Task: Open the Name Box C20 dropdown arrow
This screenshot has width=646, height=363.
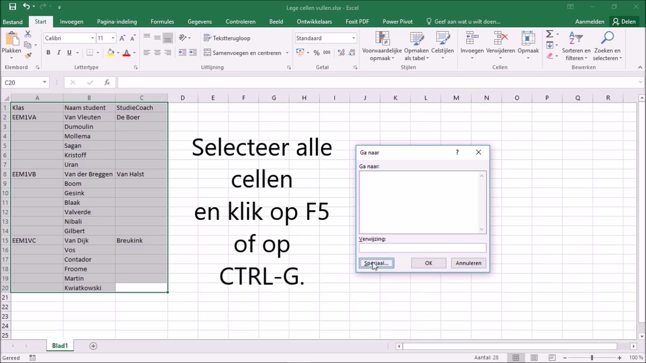Action: (x=44, y=82)
